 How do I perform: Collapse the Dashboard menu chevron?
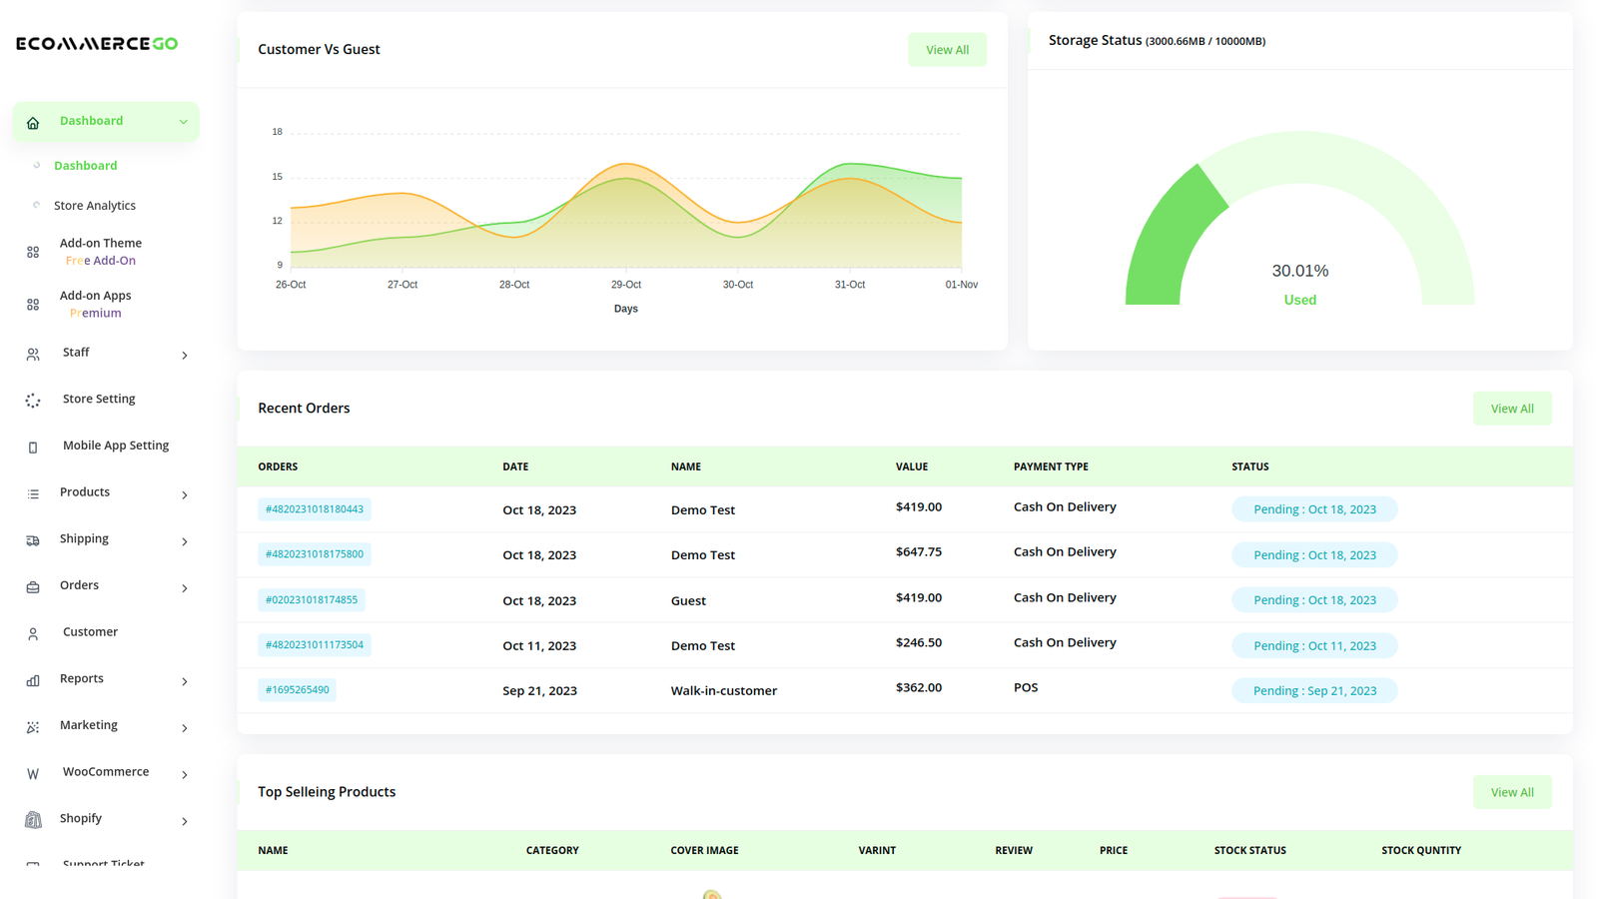[184, 122]
